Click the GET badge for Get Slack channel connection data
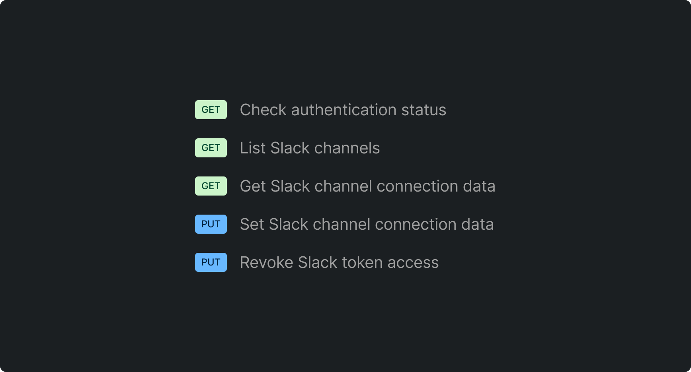This screenshot has width=691, height=372. (211, 186)
